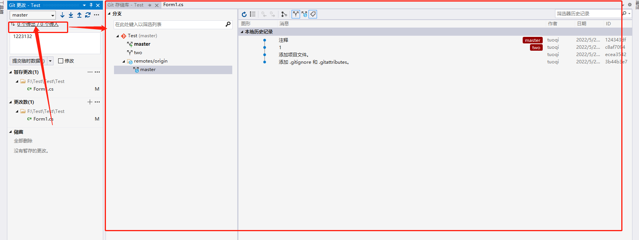Click the Pull down-arrow icon
Image resolution: width=639 pixels, height=240 pixels.
71,15
